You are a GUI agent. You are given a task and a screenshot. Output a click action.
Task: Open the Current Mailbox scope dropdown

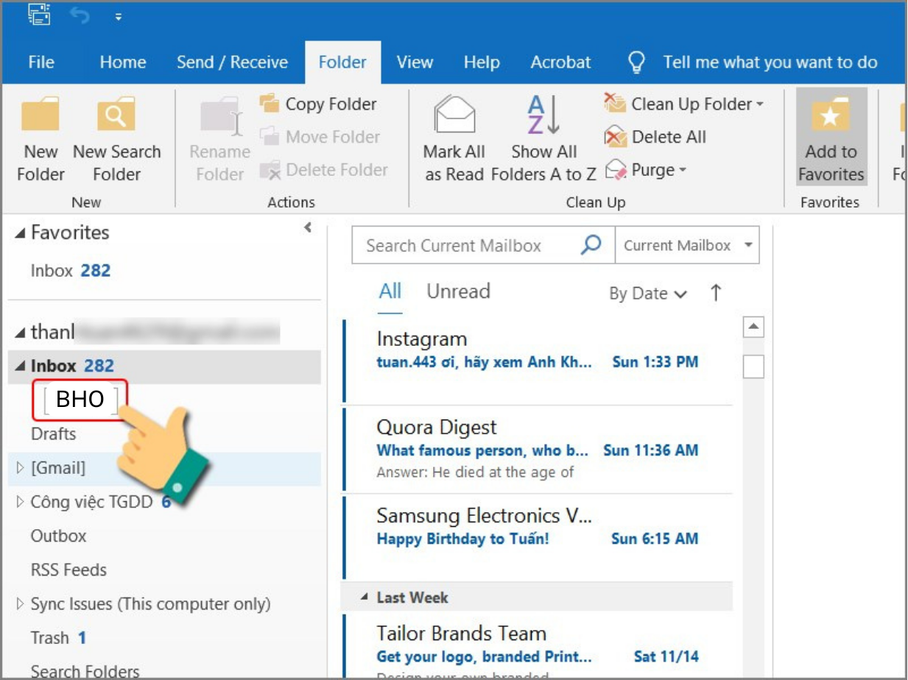748,245
